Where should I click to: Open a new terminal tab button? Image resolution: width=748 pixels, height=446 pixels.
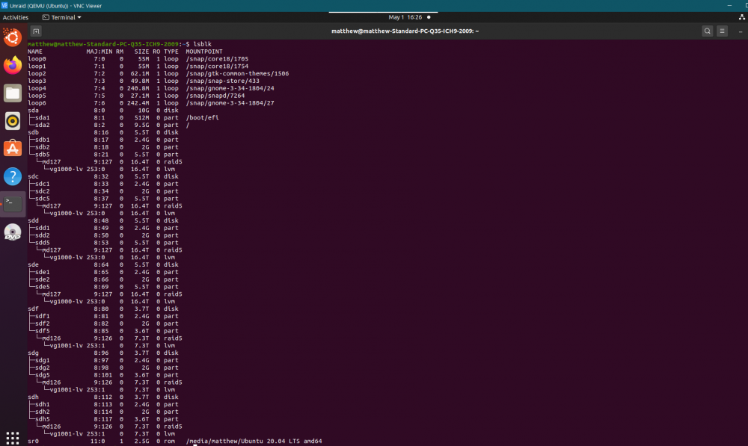tap(36, 31)
